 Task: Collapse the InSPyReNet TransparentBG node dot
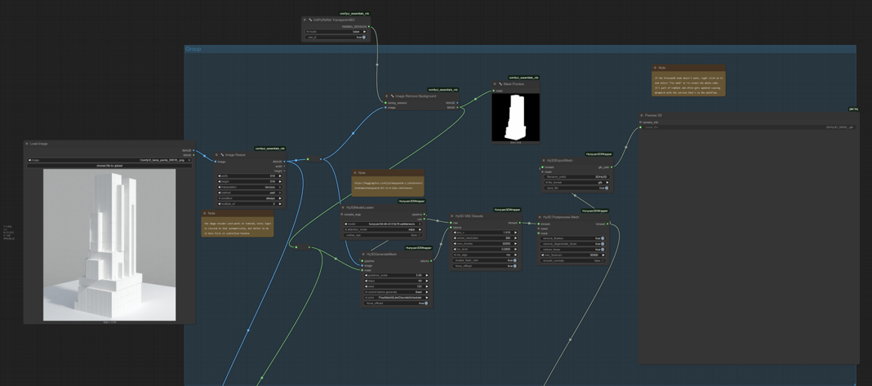(305, 20)
